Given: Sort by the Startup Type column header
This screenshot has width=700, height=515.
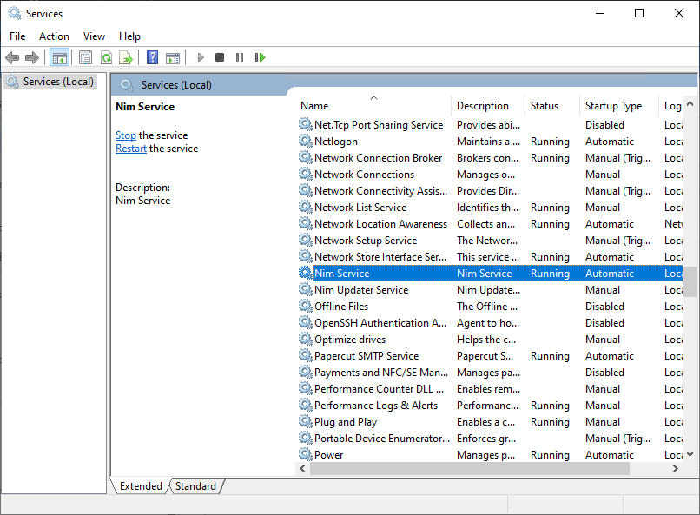Looking at the screenshot, I should [613, 106].
